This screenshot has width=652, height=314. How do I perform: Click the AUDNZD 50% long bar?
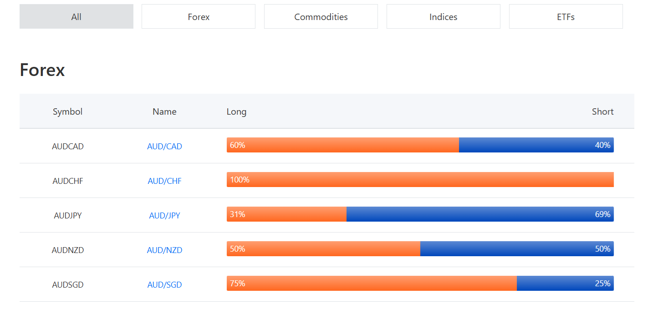(323, 249)
